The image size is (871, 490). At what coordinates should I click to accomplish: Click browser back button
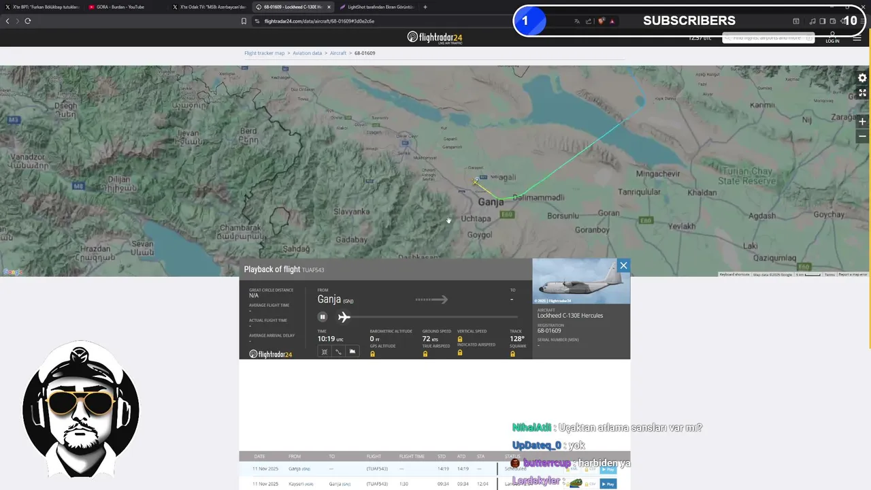point(7,21)
